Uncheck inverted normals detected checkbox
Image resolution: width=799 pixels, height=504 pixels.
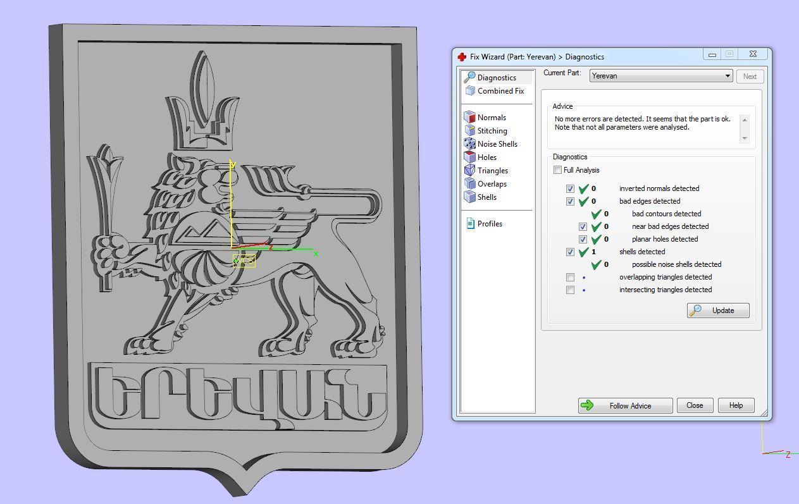570,188
